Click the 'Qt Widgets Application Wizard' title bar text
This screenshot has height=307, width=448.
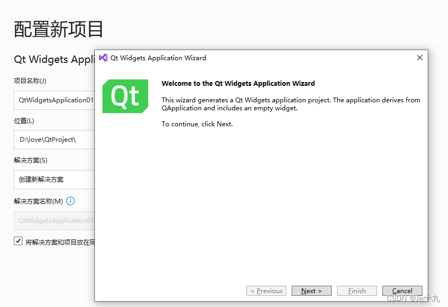coord(158,58)
